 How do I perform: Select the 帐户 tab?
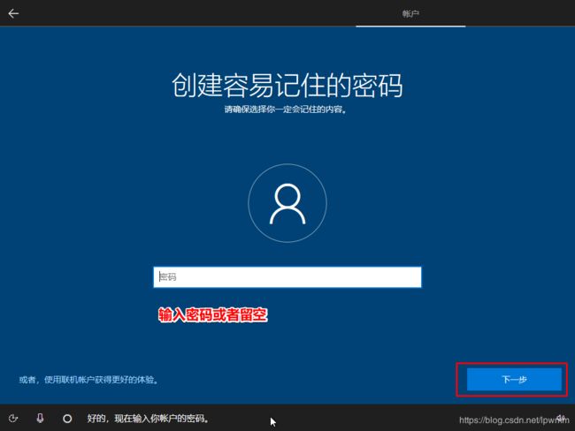pos(410,13)
